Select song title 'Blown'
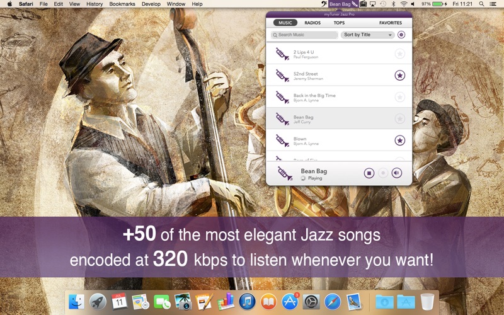 tap(300, 139)
